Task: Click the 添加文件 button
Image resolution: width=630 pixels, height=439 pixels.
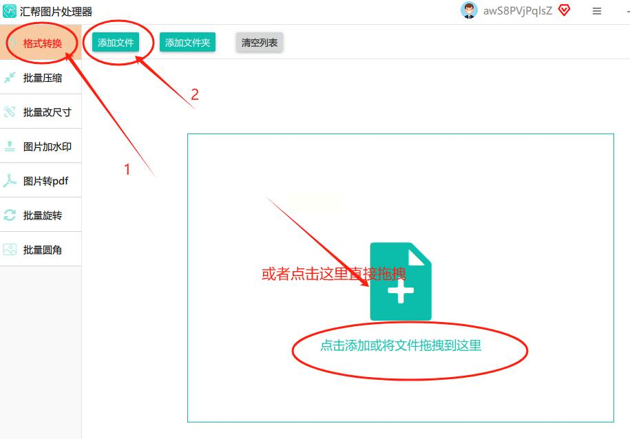Action: 116,43
